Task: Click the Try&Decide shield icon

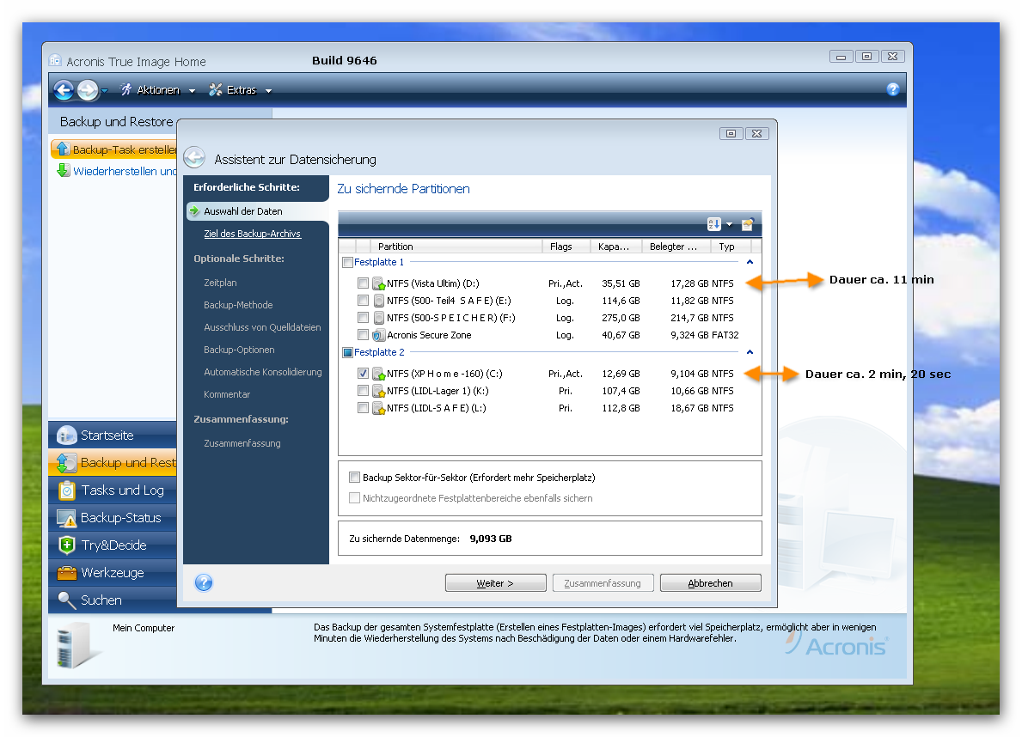Action: click(x=66, y=545)
